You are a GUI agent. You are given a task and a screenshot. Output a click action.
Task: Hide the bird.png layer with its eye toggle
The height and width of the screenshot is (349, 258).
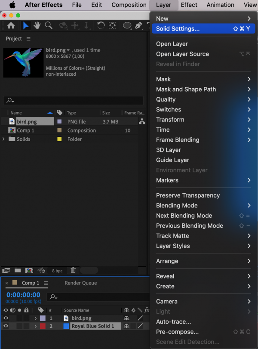(6, 318)
